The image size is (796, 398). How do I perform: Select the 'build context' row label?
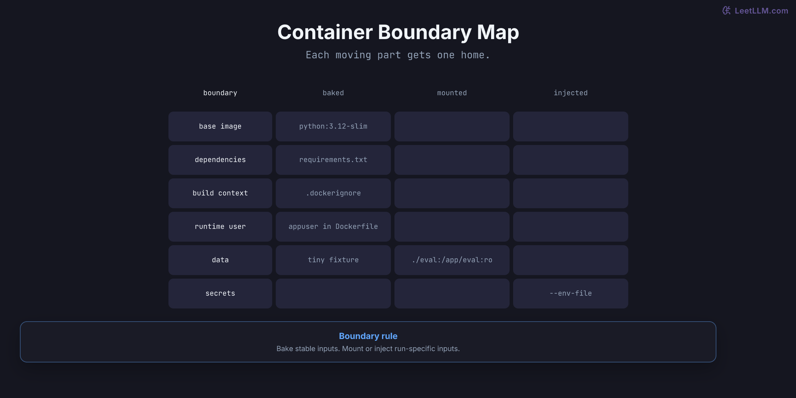220,193
